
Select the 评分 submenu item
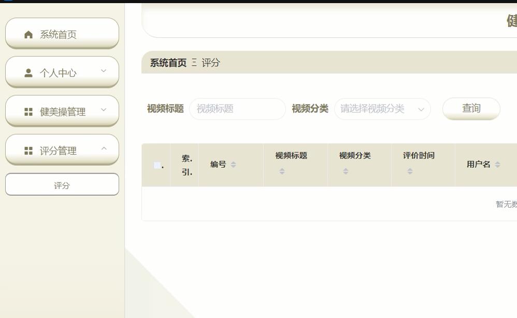point(62,184)
